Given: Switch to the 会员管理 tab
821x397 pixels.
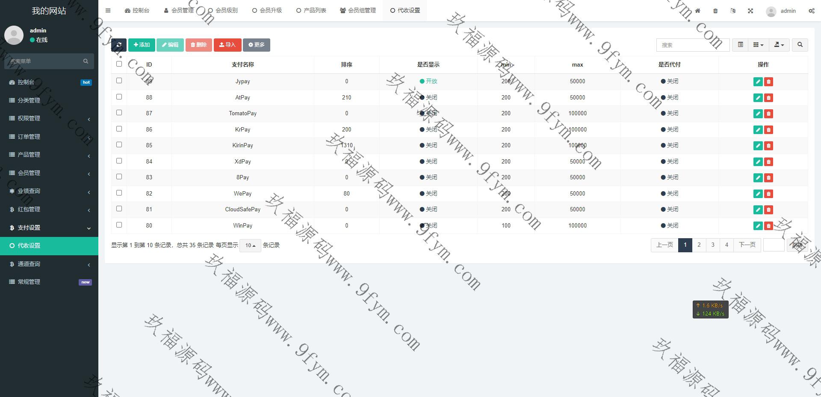Looking at the screenshot, I should click(179, 11).
